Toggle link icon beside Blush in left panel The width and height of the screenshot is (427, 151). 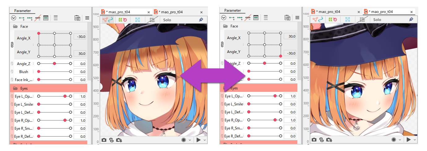click(x=12, y=71)
